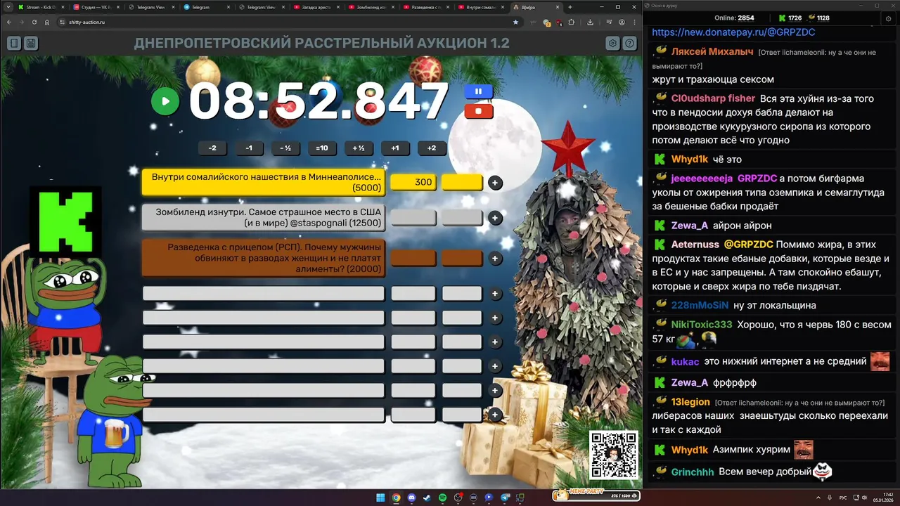Open browser extensions puzzle icon
This screenshot has width=900, height=506.
point(571,22)
